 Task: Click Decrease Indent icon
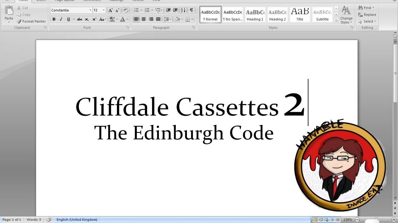(168, 10)
